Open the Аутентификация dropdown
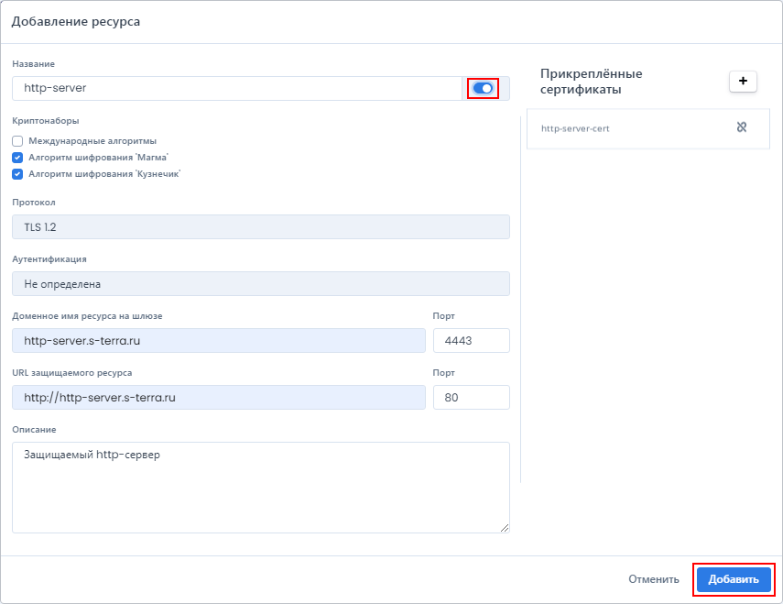This screenshot has width=783, height=604. (261, 284)
